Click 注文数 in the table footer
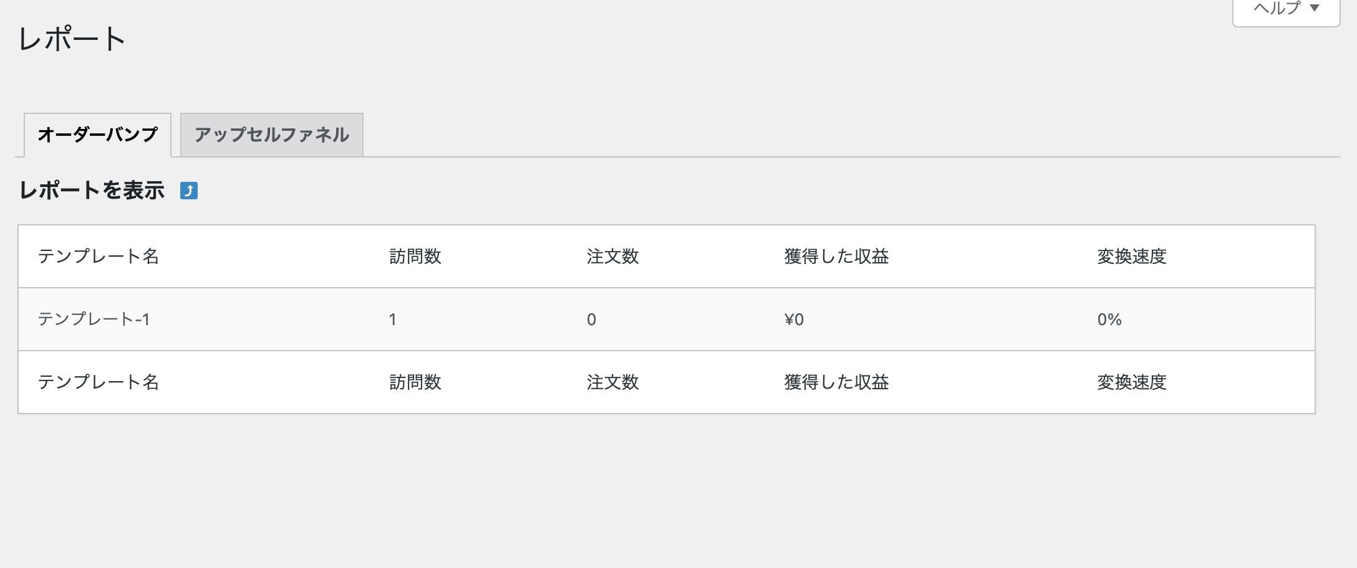This screenshot has height=568, width=1357. 613,382
